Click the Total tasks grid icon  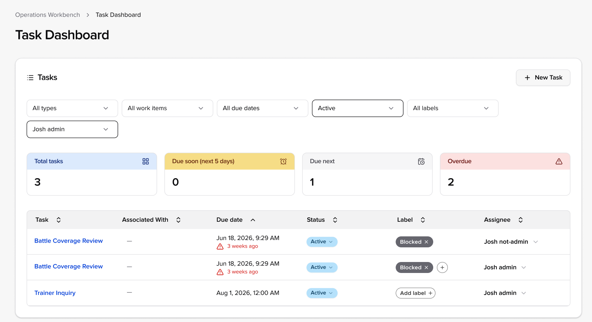click(146, 161)
